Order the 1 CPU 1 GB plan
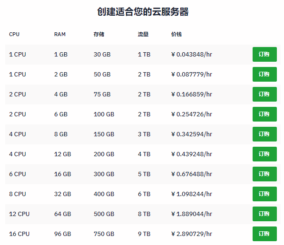 264,55
